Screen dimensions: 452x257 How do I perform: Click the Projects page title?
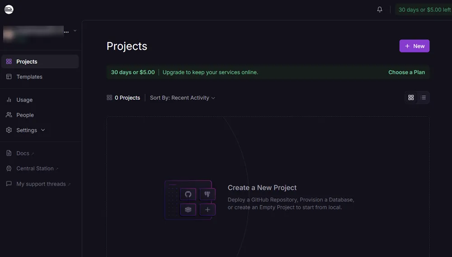(x=127, y=46)
